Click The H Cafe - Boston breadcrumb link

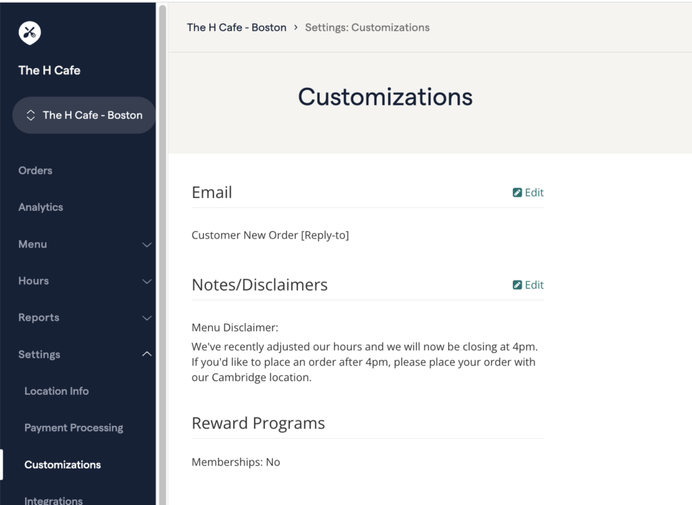tap(237, 28)
